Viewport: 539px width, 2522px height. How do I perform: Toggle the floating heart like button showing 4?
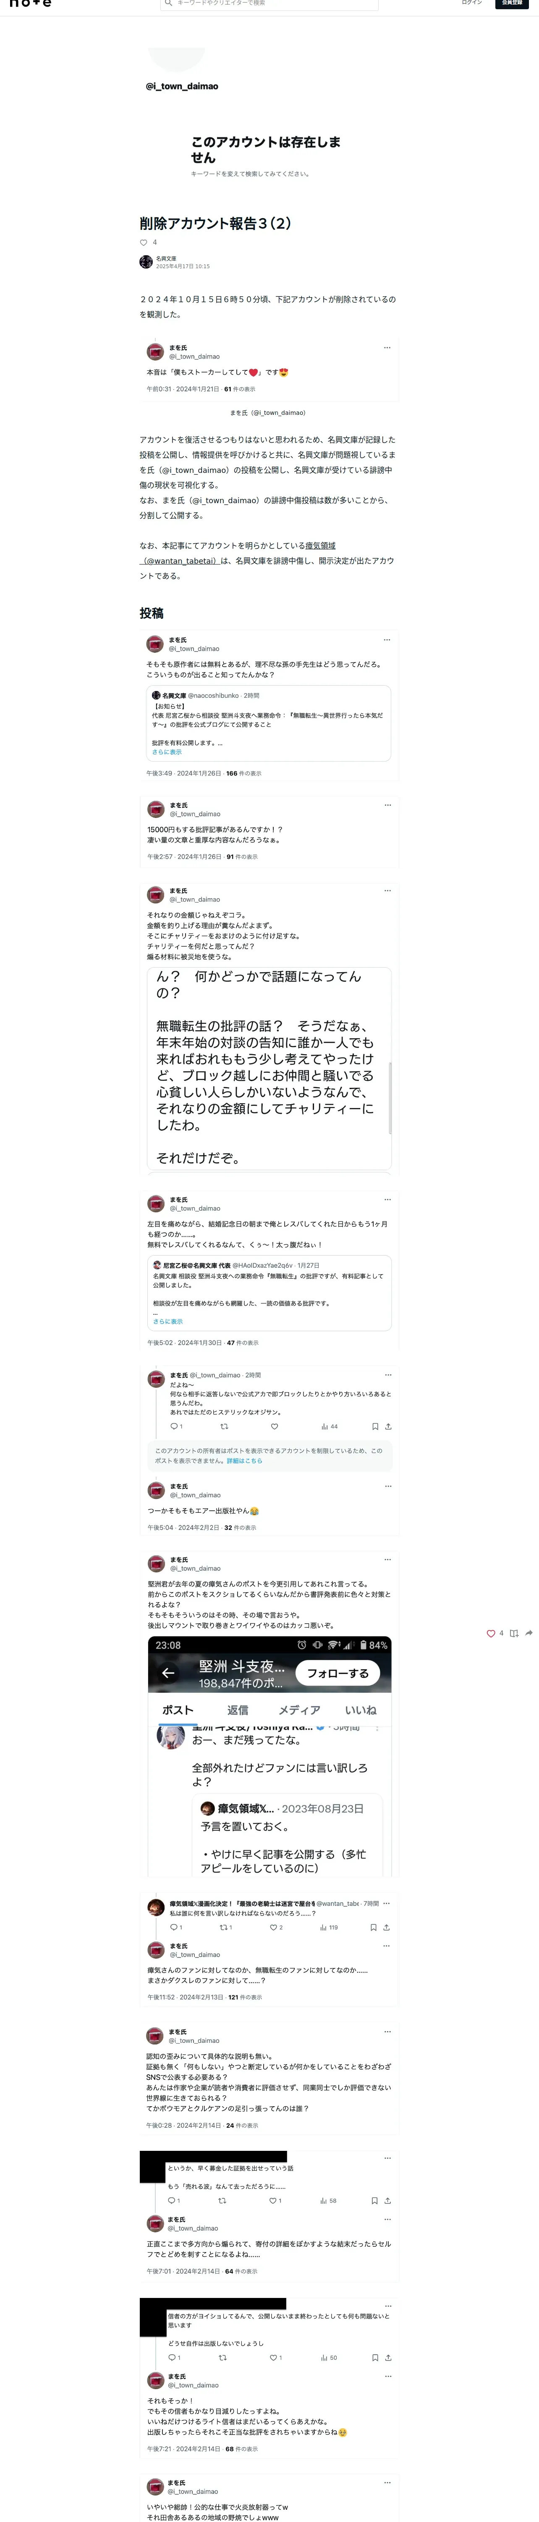tap(491, 1633)
